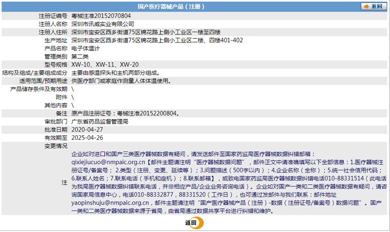Click the 附件 field label
390x232 pixels.
tap(61, 97)
